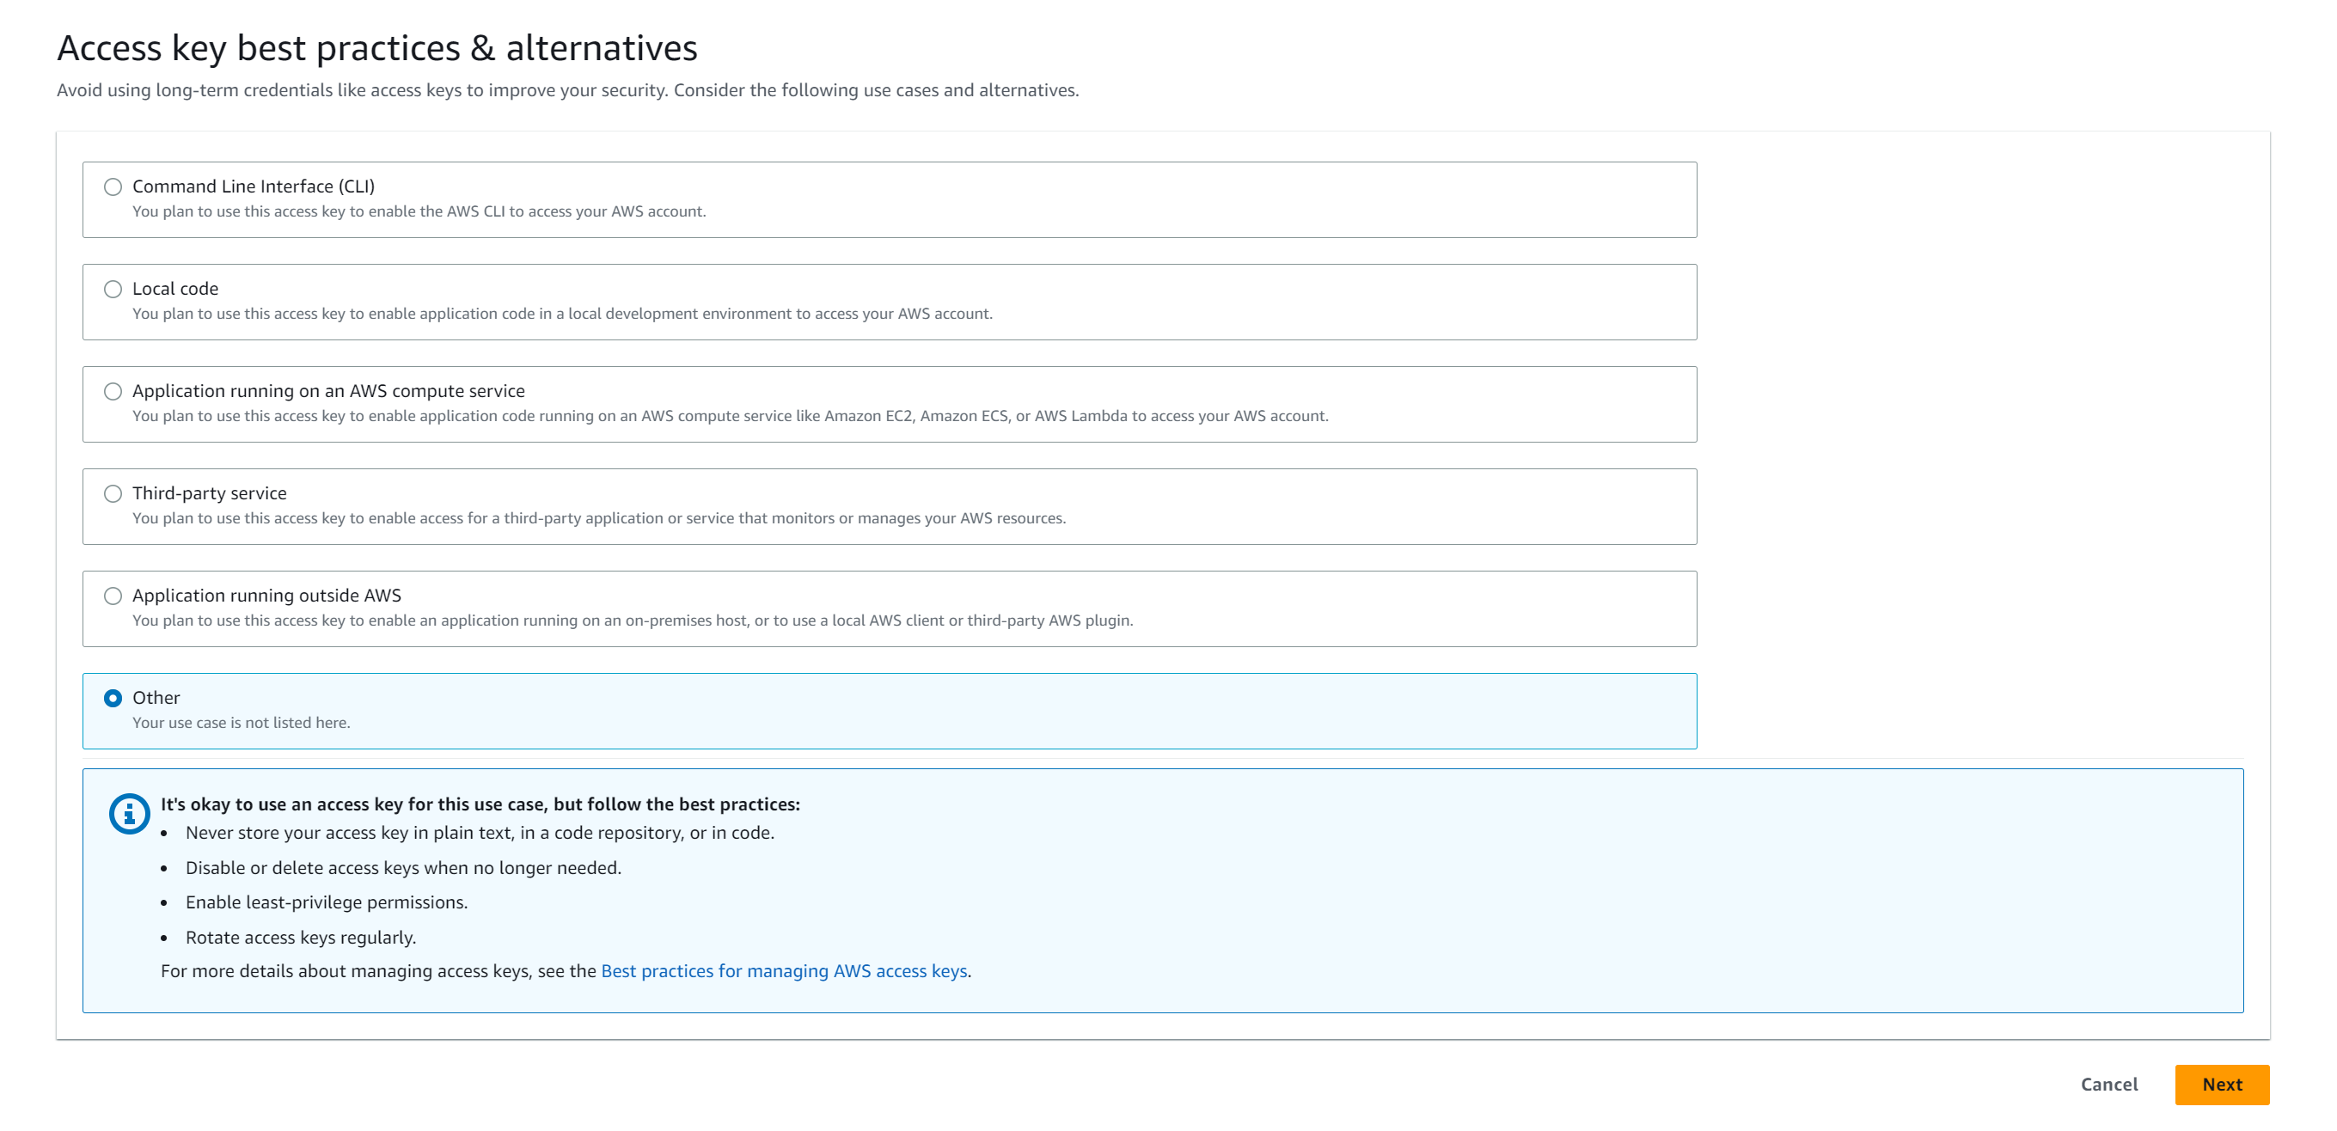This screenshot has width=2337, height=1131.
Task: Click the Command Line Interface (CLI) label text
Action: 253,186
